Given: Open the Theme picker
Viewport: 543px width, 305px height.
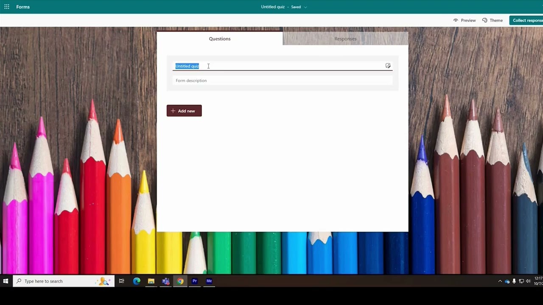Looking at the screenshot, I should point(493,20).
